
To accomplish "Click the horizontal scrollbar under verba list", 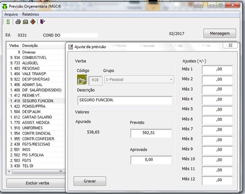I will (x=36, y=172).
